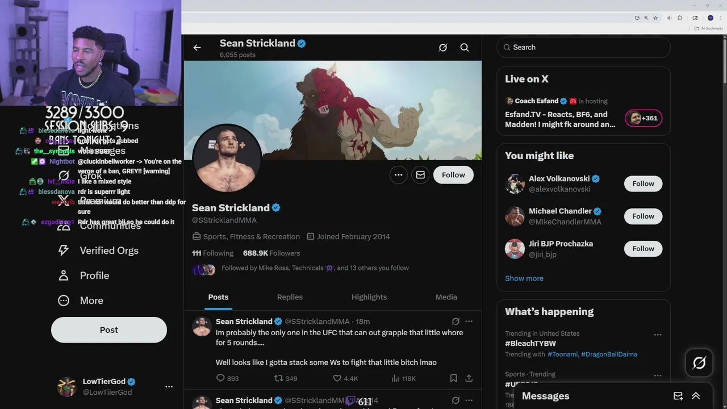The image size is (727, 409).
Task: Switch to the Highlights tab
Action: point(369,297)
